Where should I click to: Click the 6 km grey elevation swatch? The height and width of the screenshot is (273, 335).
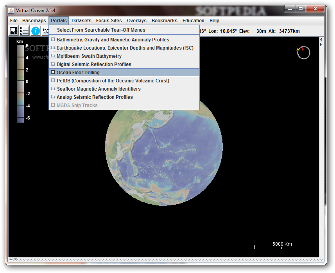coord(20,51)
